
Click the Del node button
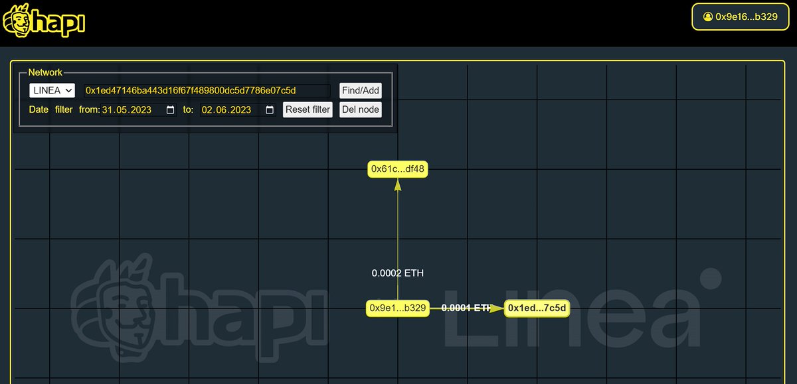(x=361, y=109)
